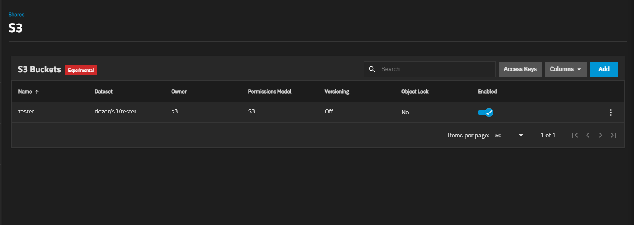Sort by Object Lock column header
Screen dimensions: 634x225
415,92
